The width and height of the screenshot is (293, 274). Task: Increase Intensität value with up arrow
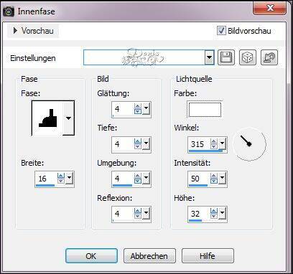tap(214, 176)
